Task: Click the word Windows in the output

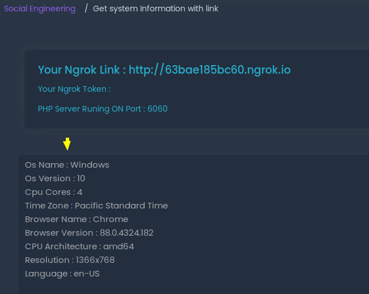Action: (90, 165)
